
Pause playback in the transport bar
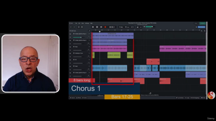click(x=97, y=27)
